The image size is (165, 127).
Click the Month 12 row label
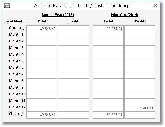[17, 107]
